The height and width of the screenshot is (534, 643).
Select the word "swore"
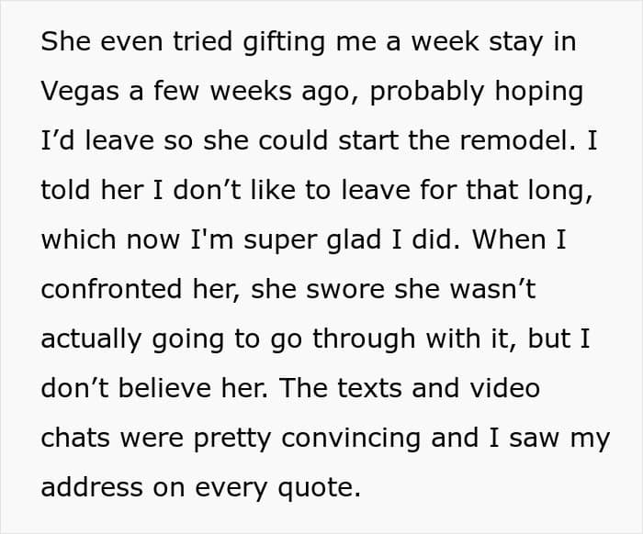click(344, 289)
